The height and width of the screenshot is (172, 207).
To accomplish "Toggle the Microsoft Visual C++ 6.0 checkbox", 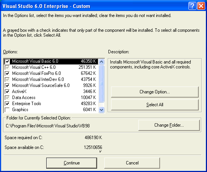I will click(7, 67).
